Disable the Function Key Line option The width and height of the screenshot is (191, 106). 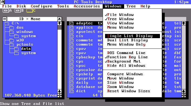[x=124, y=57]
